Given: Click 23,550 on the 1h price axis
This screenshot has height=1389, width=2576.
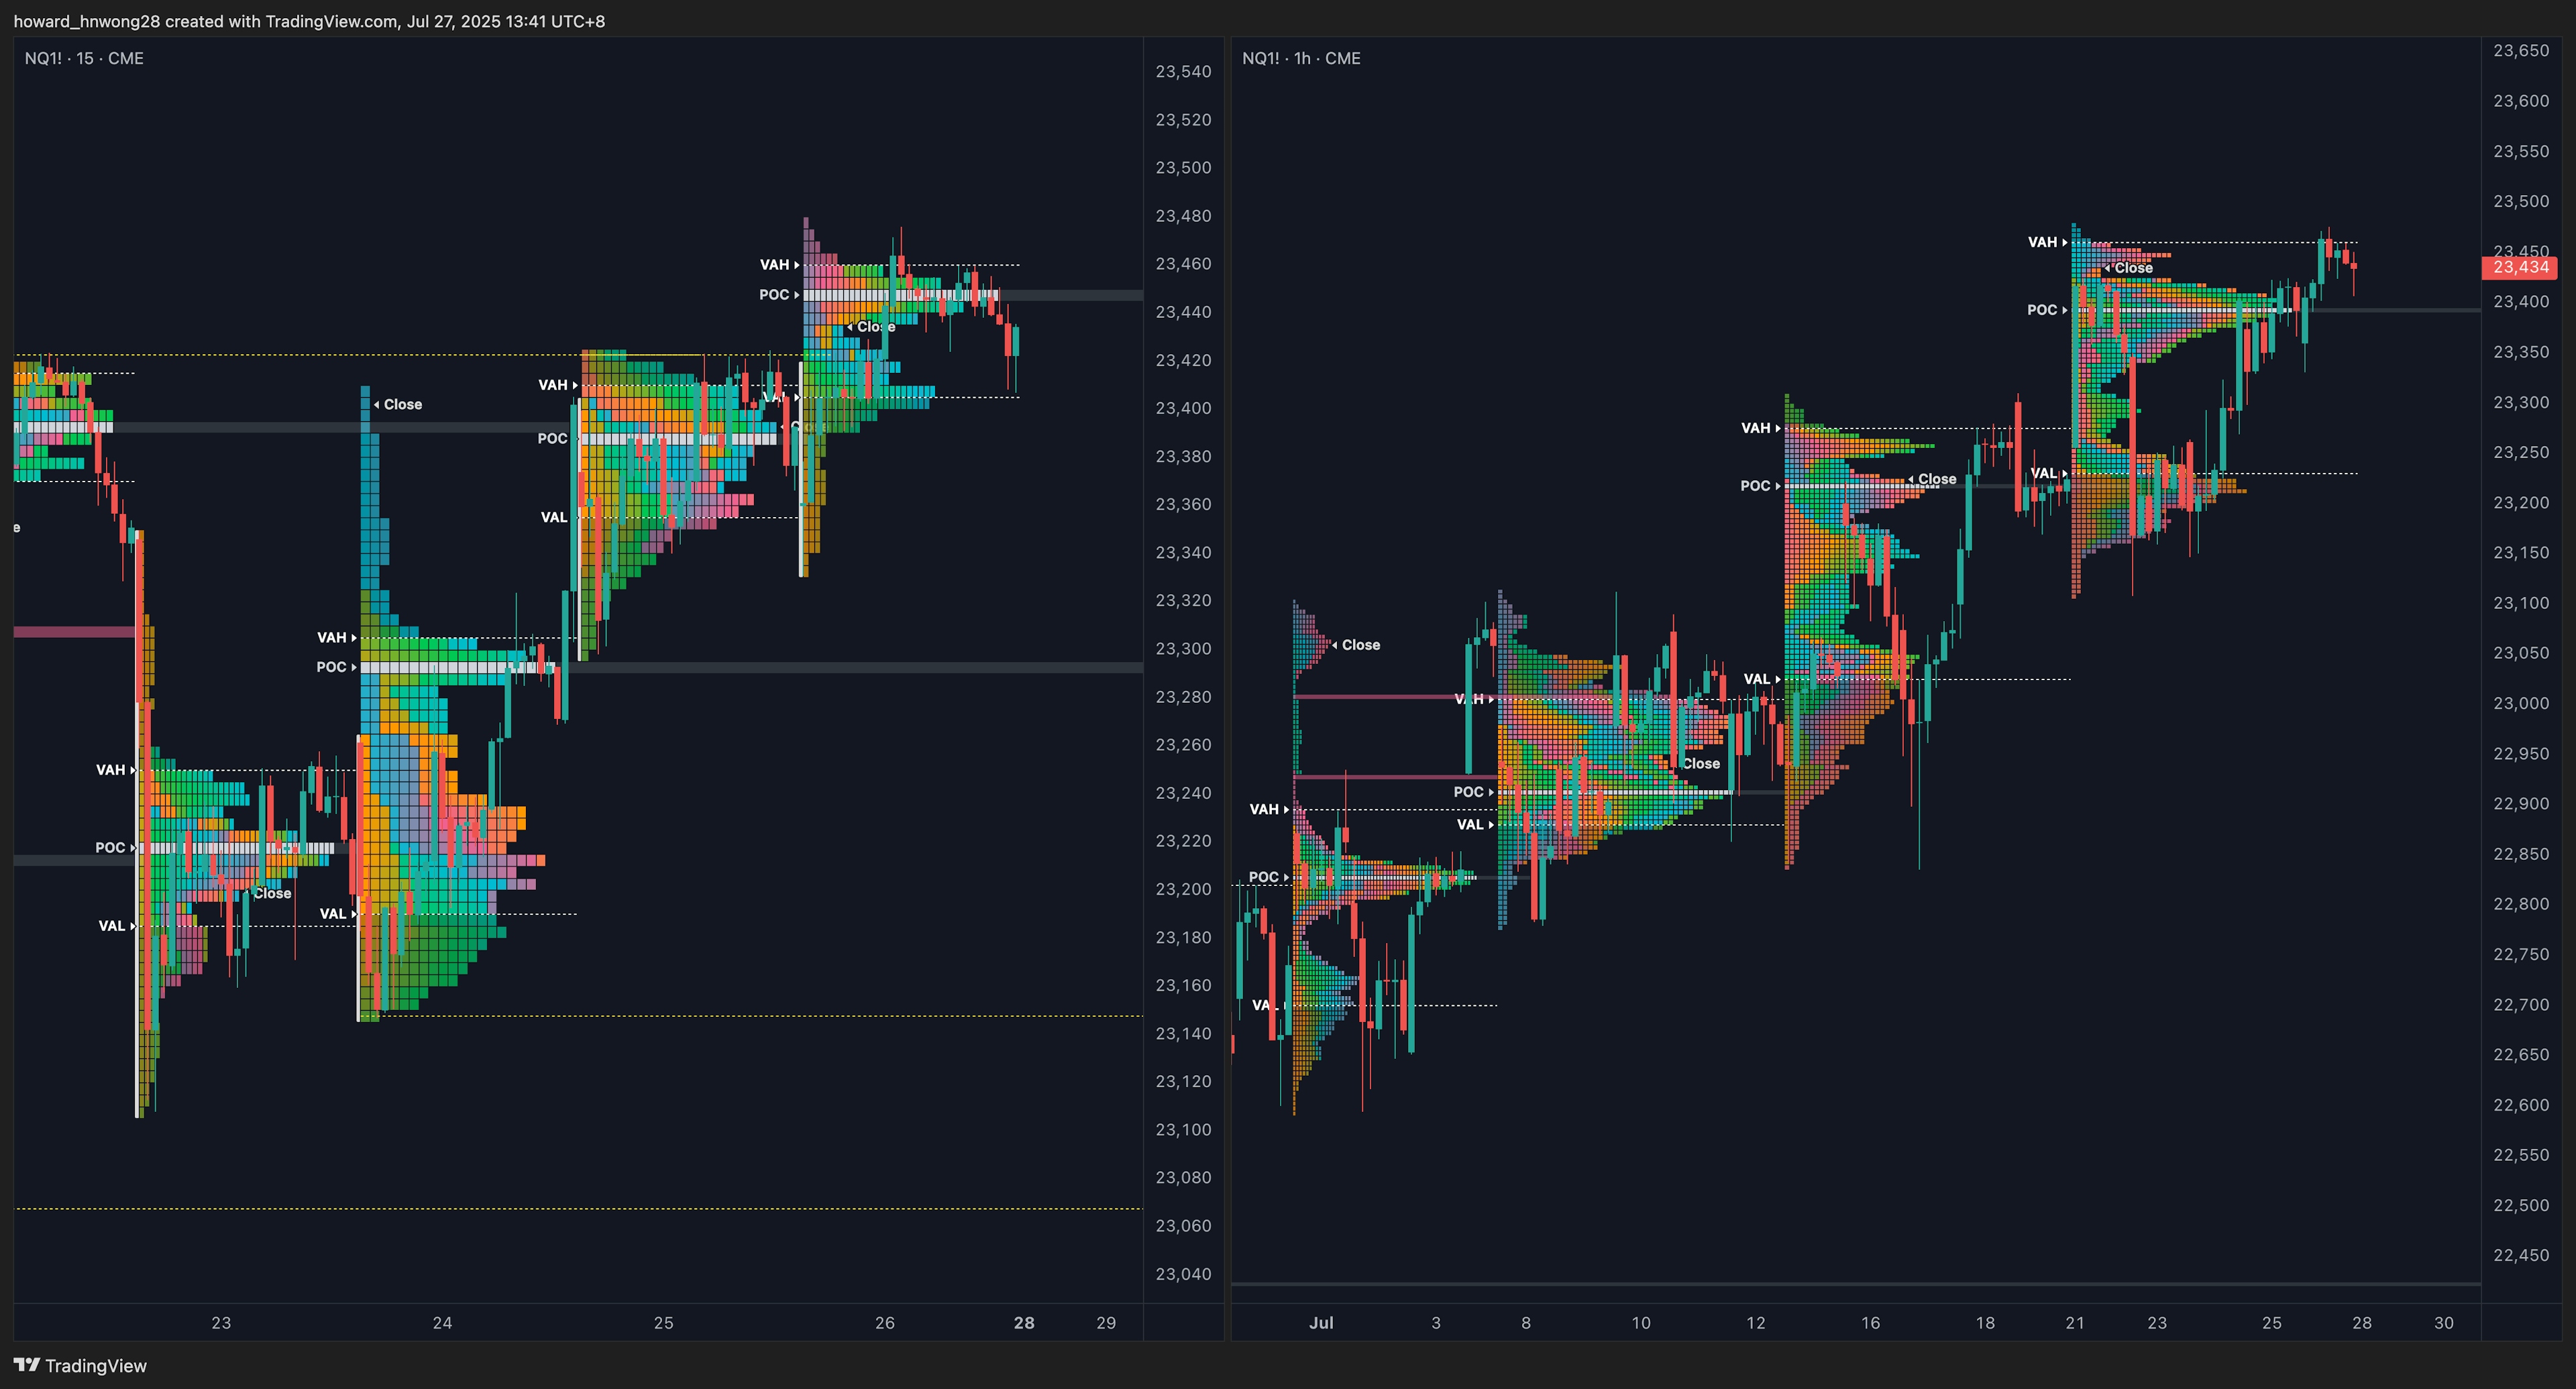Looking at the screenshot, I should pos(2521,151).
